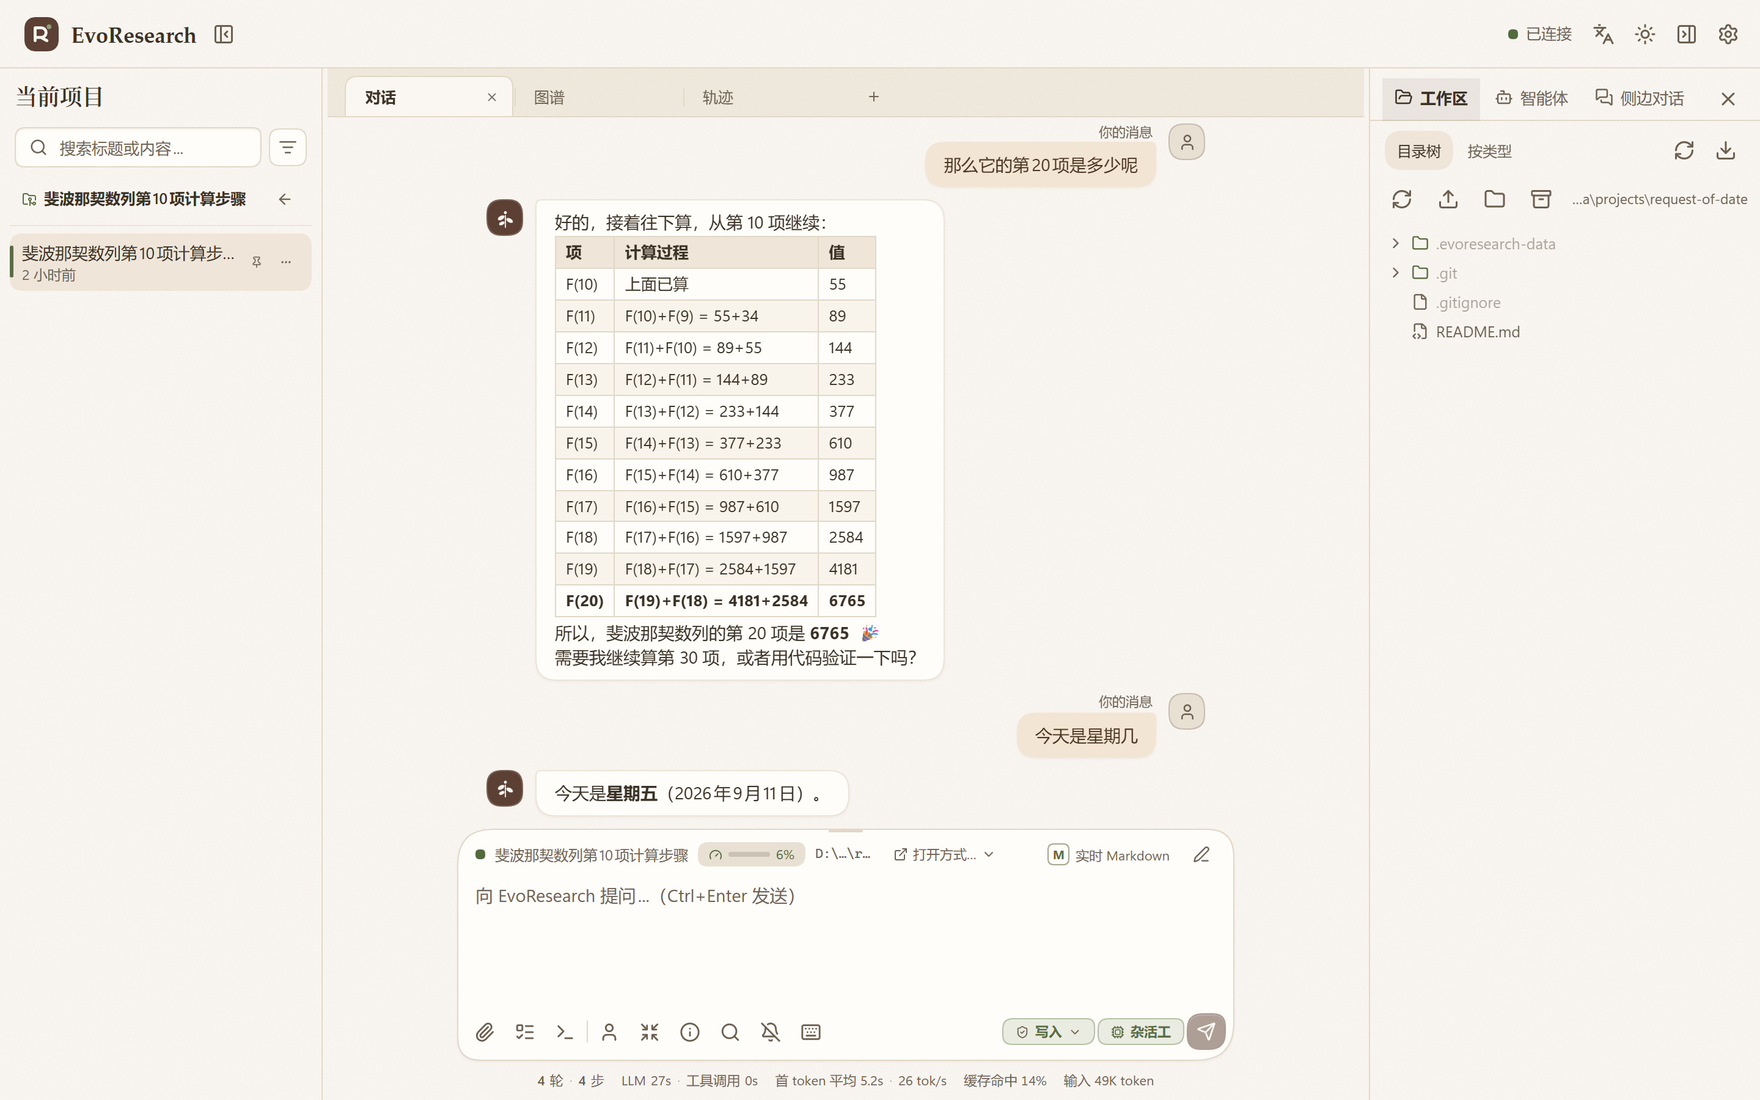Viewport: 1760px width, 1100px height.
Task: Expand the .evoresearch-data folder
Action: click(x=1395, y=243)
